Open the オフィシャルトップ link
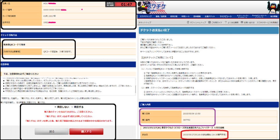The height and width of the screenshot is (140, 280). coord(198,23)
